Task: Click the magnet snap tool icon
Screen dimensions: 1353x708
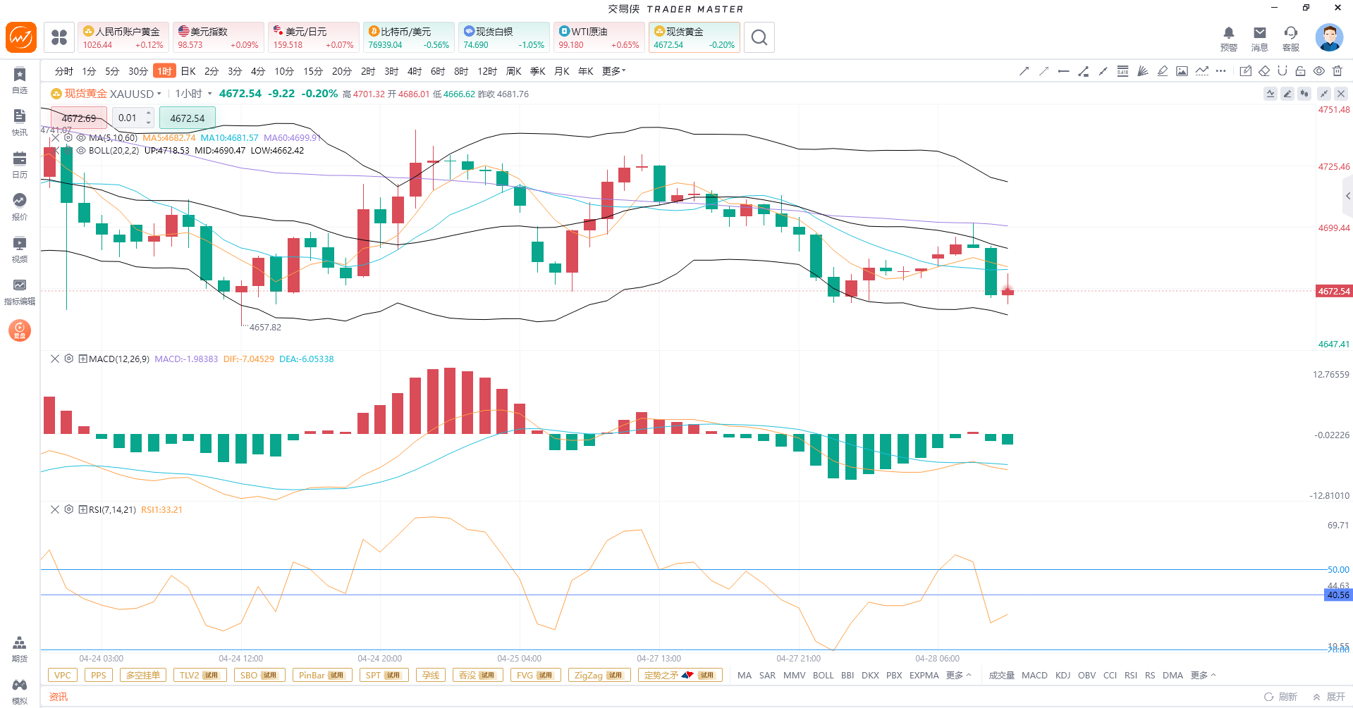Action: 1282,71
